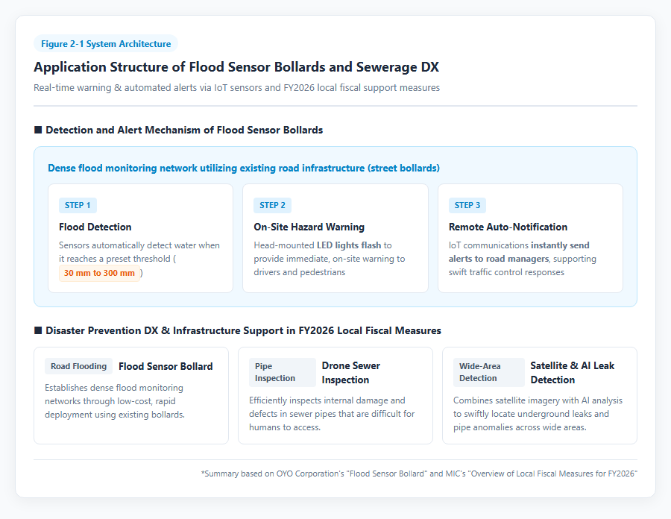
Task: Click the blue "Dense flood monitoring network" heading
Action: [244, 168]
